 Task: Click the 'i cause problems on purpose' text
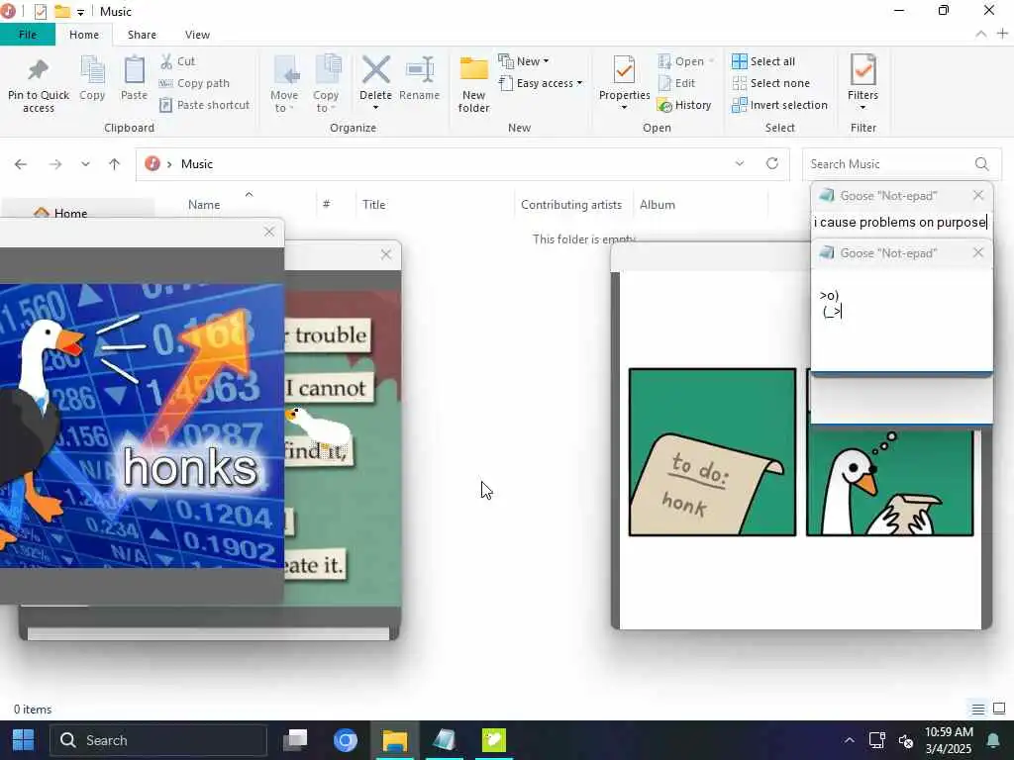coord(900,223)
